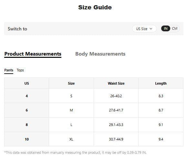Click the XL size cell
188x157 pixels.
point(71,139)
